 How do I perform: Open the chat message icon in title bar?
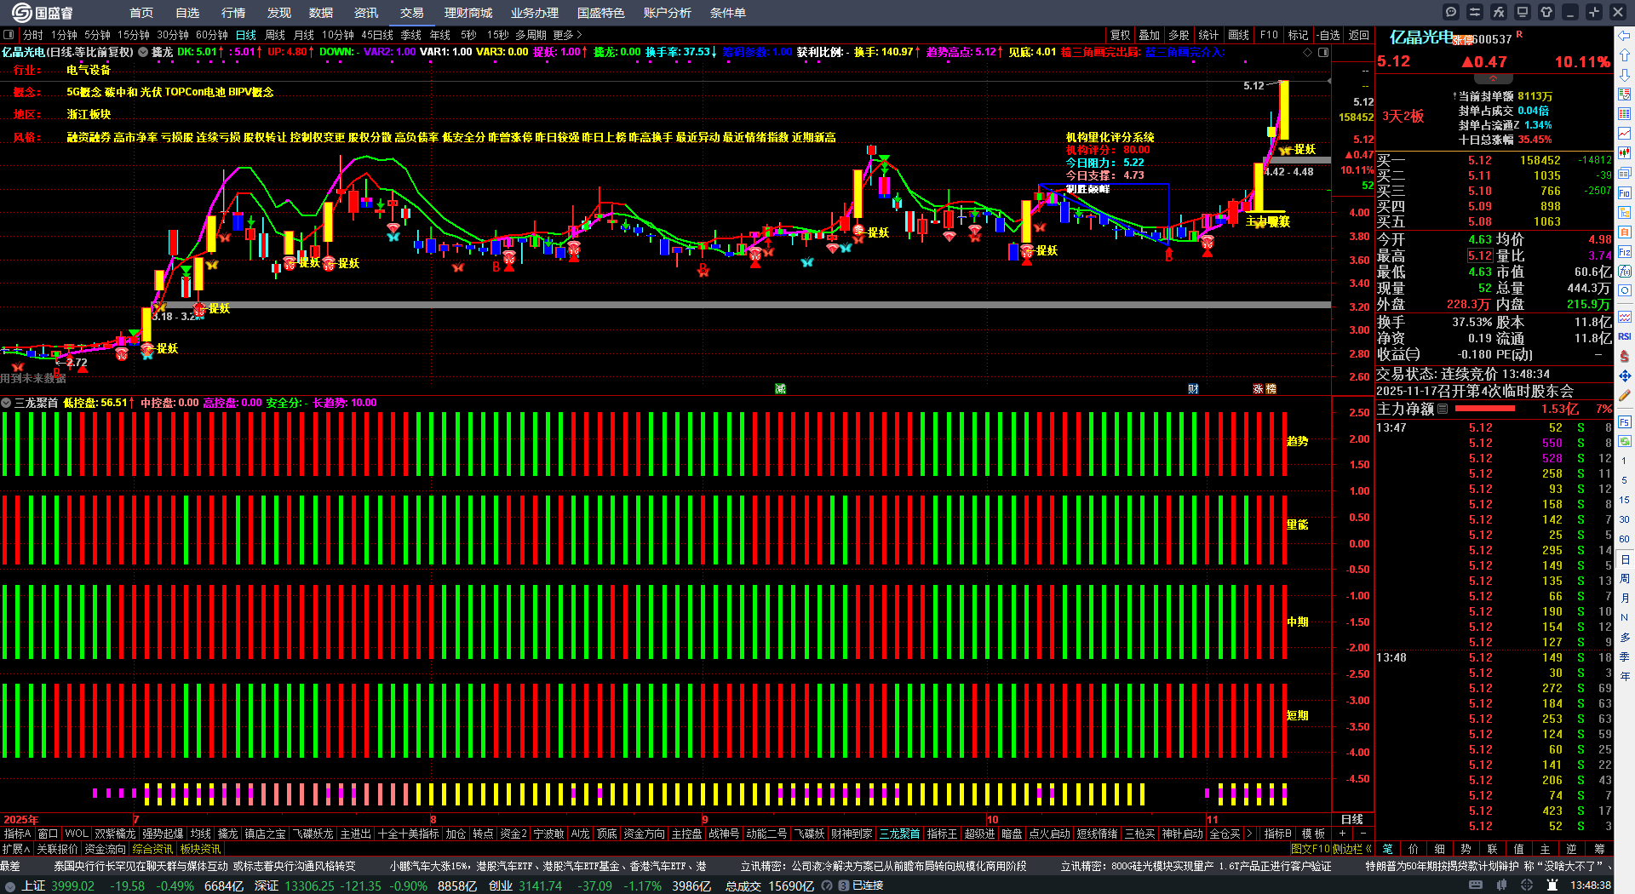(x=1451, y=12)
